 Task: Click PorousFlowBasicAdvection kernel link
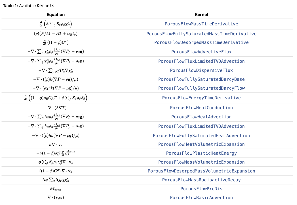click(201, 198)
